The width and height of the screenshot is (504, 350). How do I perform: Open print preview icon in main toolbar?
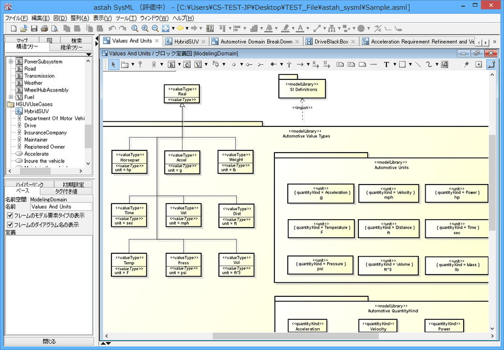pyautogui.click(x=55, y=29)
